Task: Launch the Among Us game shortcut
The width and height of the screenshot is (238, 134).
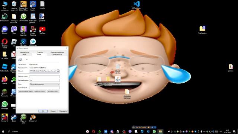Action: click(4, 118)
